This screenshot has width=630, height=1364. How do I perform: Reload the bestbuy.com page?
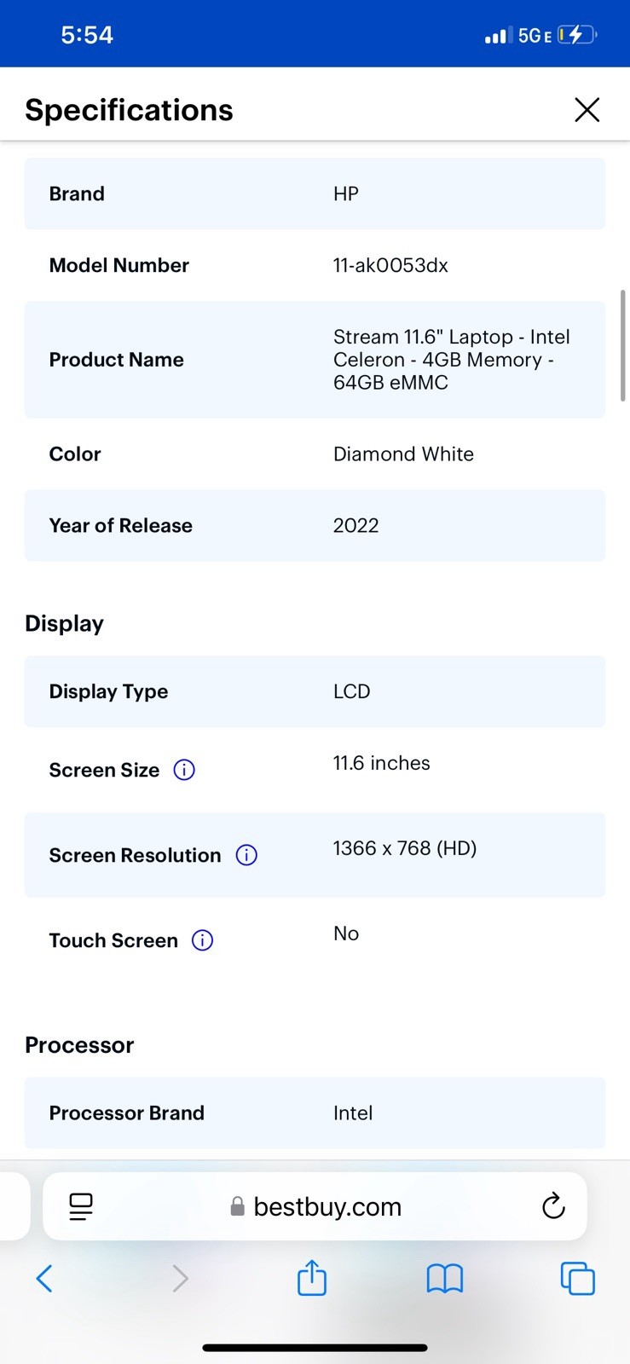tap(553, 1205)
